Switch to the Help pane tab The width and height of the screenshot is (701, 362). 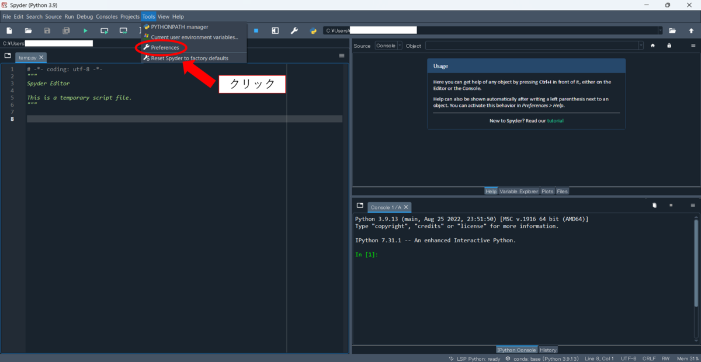(x=491, y=191)
